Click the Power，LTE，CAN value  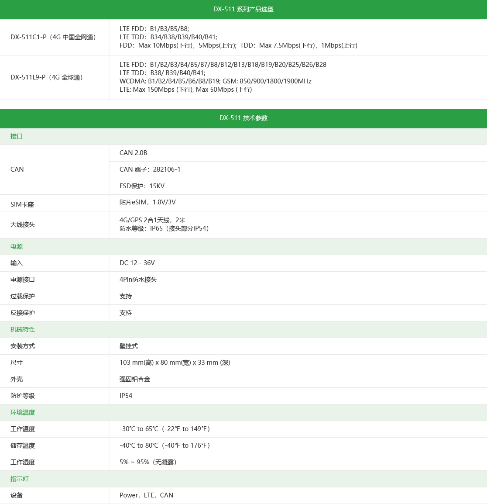click(x=147, y=495)
